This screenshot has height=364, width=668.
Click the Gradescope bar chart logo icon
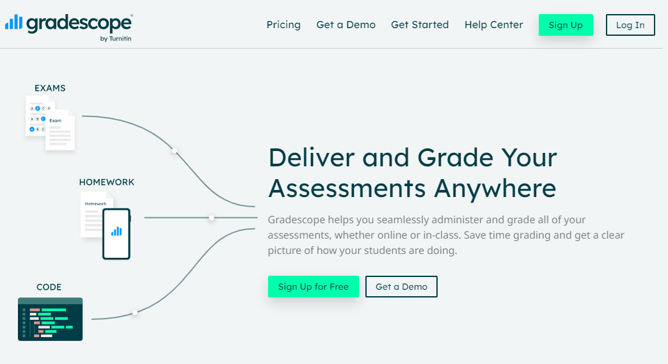[13, 23]
